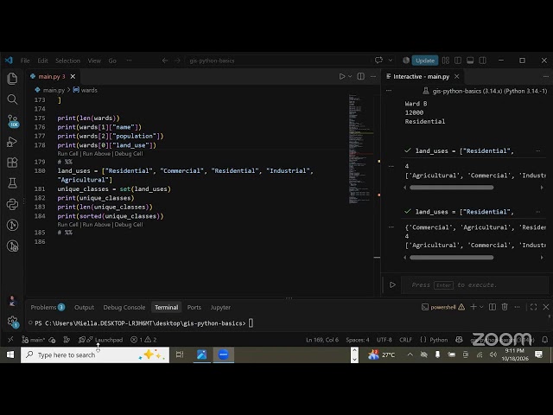Open the Run and Debug view
Screen dimensions: 553x415
tap(12, 142)
